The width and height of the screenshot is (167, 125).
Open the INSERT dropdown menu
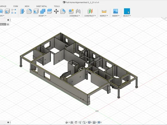coord(116,16)
